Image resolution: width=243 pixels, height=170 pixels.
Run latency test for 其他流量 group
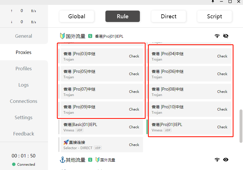pyautogui.click(x=217, y=160)
